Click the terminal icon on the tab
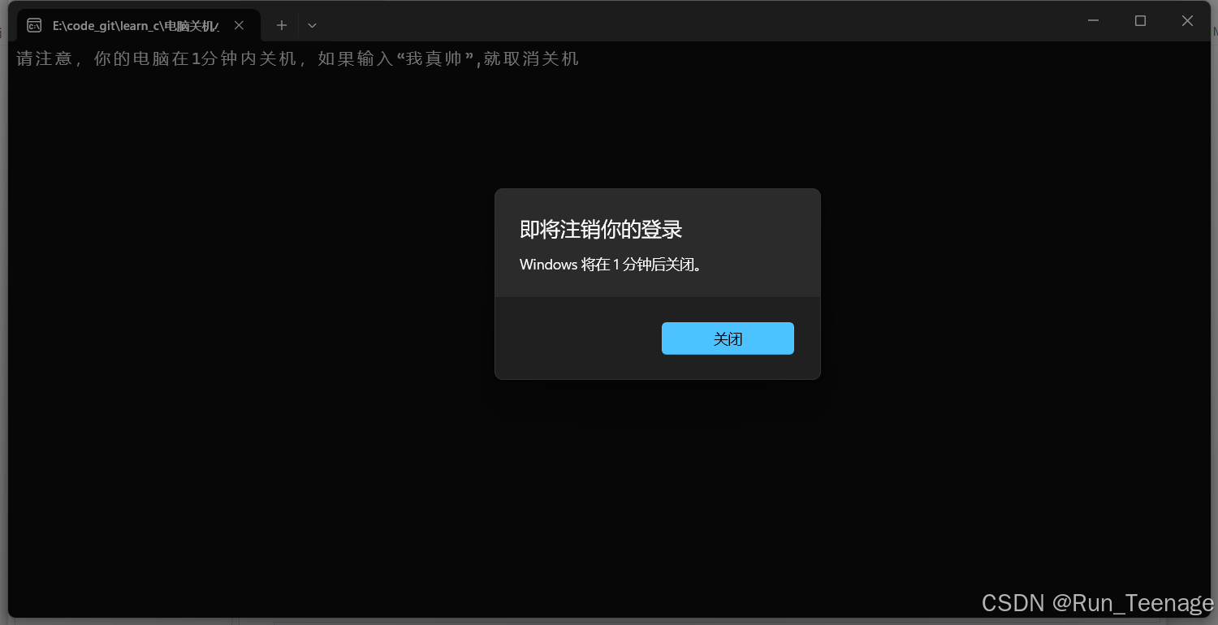1218x625 pixels. 34,25
